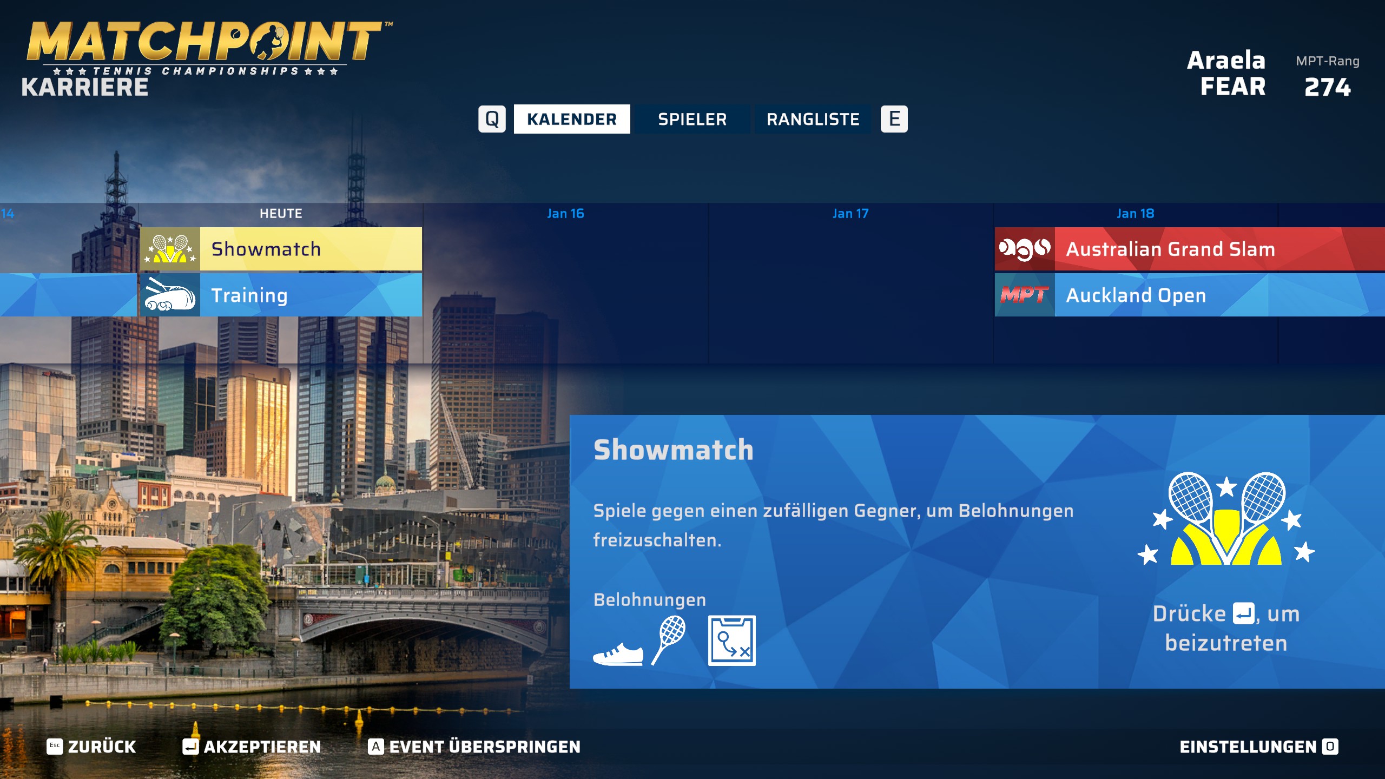Click the Belohnungen label
Viewport: 1385px width, 779px height.
[x=650, y=599]
